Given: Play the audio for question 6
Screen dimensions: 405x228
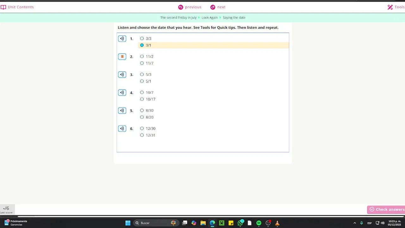Looking at the screenshot, I should coord(122,129).
